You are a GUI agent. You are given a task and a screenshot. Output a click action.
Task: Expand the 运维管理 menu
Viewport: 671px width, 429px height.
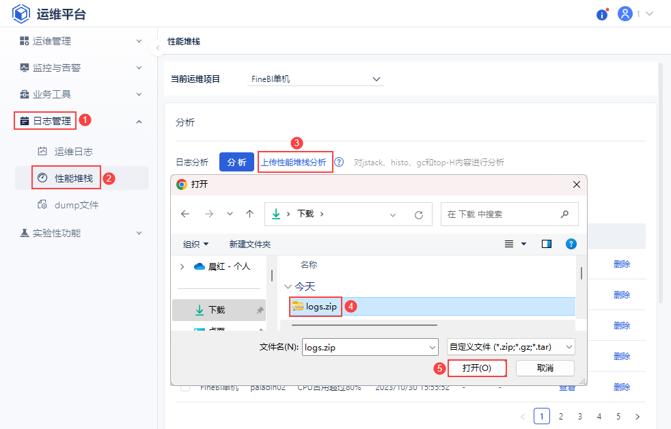(x=81, y=41)
